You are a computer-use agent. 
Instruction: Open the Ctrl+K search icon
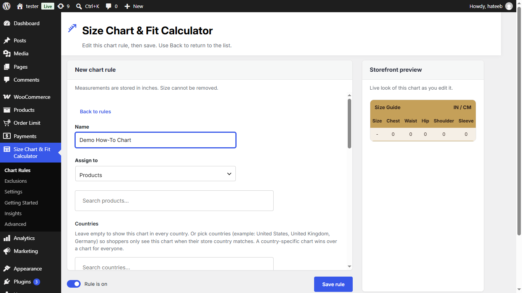(x=79, y=6)
